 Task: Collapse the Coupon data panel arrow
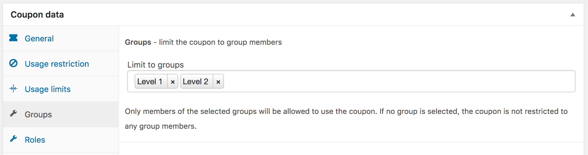point(572,15)
